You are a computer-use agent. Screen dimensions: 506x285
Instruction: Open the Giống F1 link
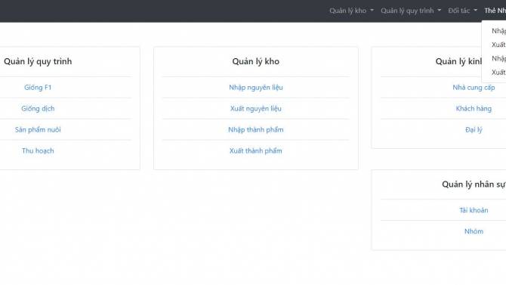pyautogui.click(x=38, y=87)
